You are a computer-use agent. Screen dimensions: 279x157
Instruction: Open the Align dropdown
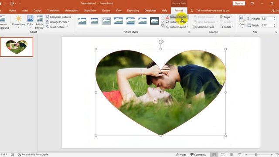click(x=226, y=17)
